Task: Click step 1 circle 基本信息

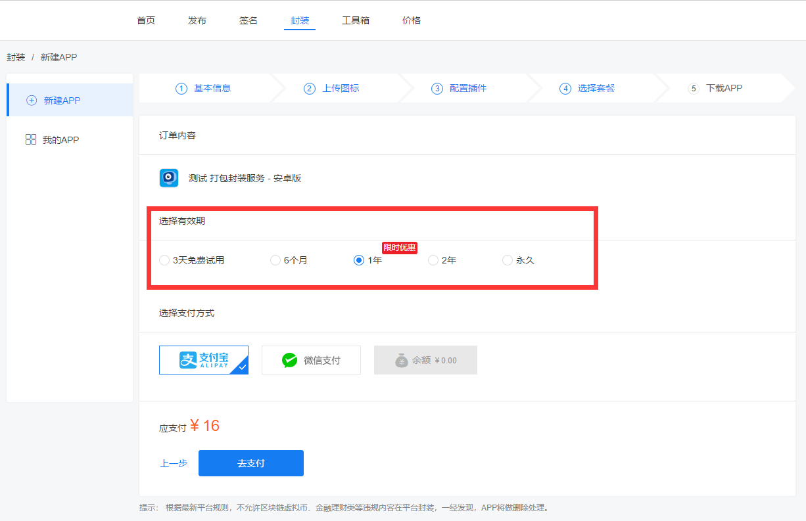Action: tap(181, 89)
